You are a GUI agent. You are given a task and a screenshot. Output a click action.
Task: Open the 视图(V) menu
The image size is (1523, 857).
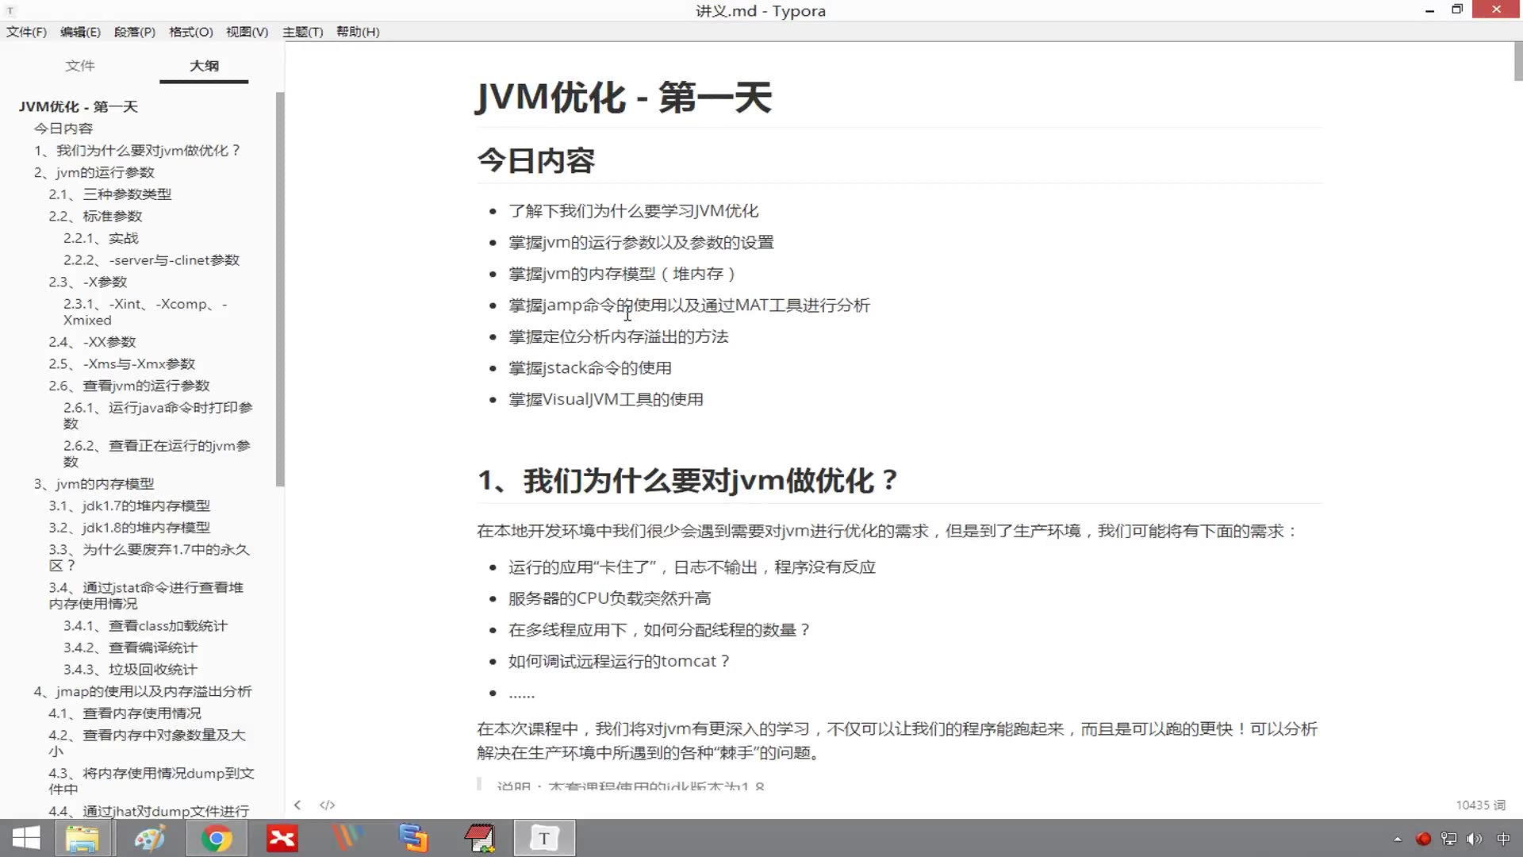[x=247, y=32]
